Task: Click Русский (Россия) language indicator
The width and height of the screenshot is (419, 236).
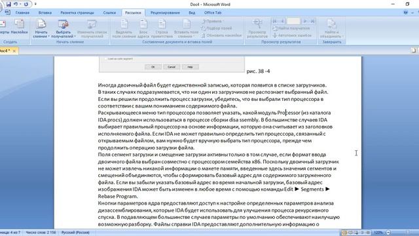Action: (75, 233)
